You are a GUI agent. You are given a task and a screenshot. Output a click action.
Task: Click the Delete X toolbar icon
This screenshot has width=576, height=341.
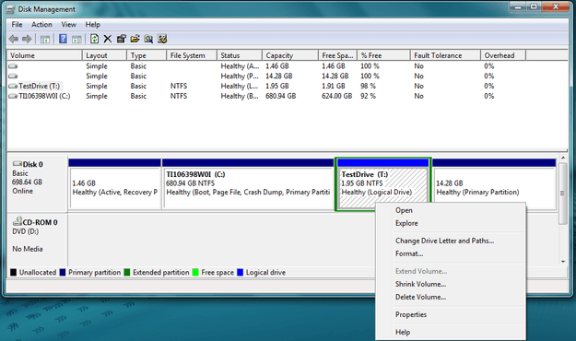[108, 39]
